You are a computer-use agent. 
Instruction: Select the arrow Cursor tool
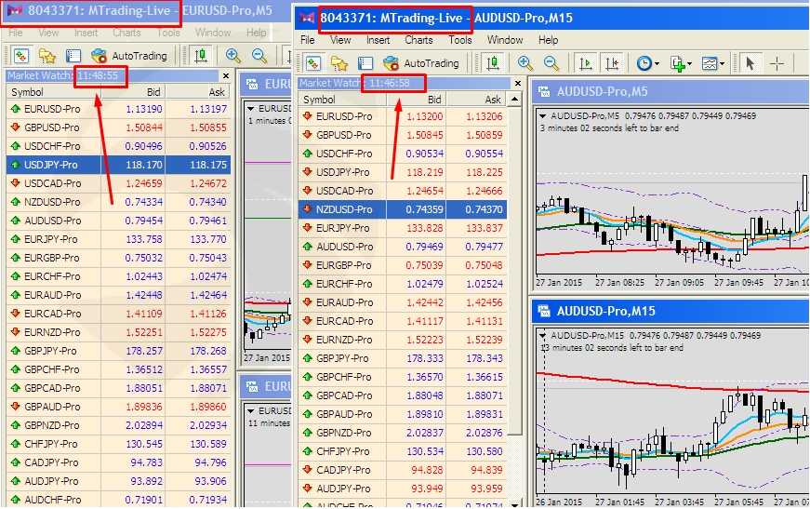pyautogui.click(x=750, y=63)
